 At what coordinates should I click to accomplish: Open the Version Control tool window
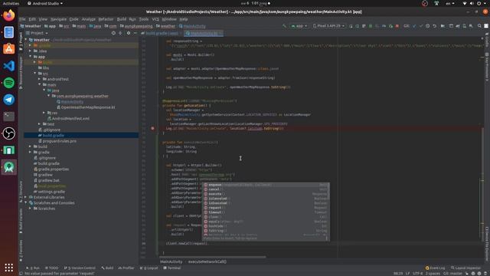[80, 268]
